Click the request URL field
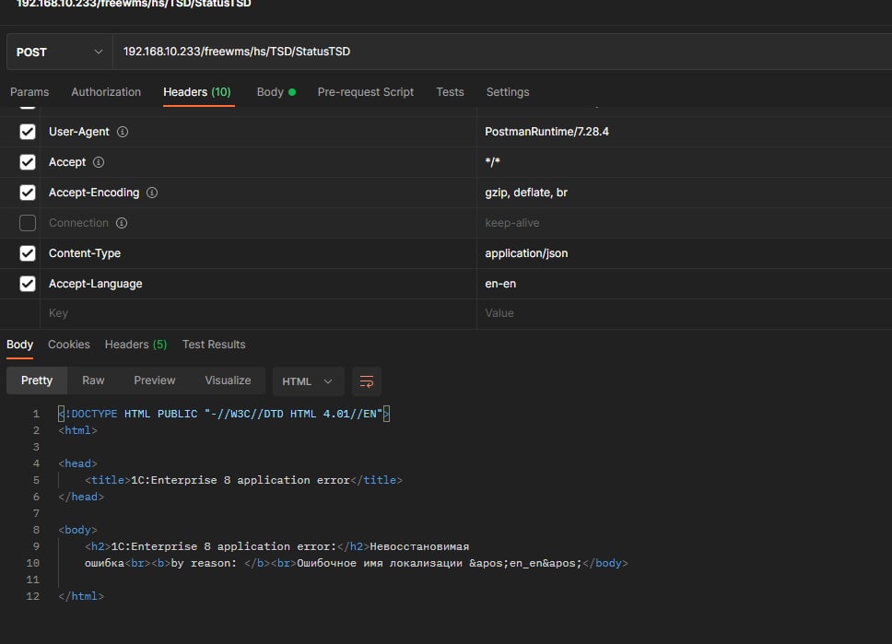892x644 pixels. click(502, 52)
